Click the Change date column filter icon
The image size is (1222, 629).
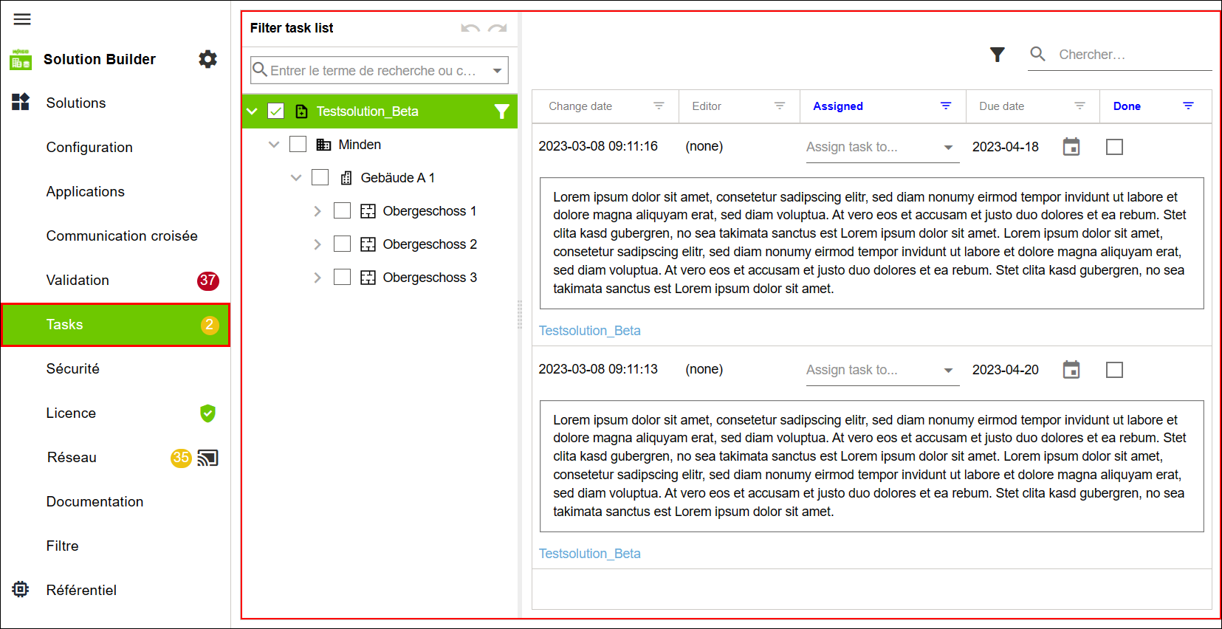(x=659, y=106)
